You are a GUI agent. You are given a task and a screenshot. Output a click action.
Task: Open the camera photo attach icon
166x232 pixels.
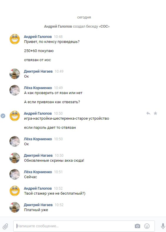[137, 226]
